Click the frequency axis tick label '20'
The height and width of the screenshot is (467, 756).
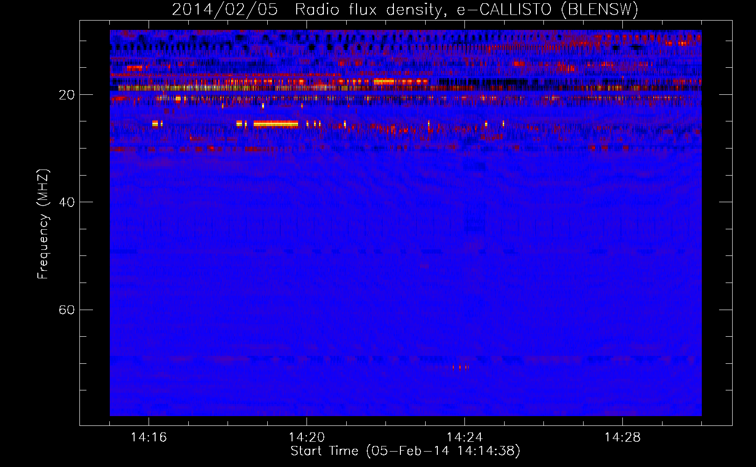tap(67, 95)
